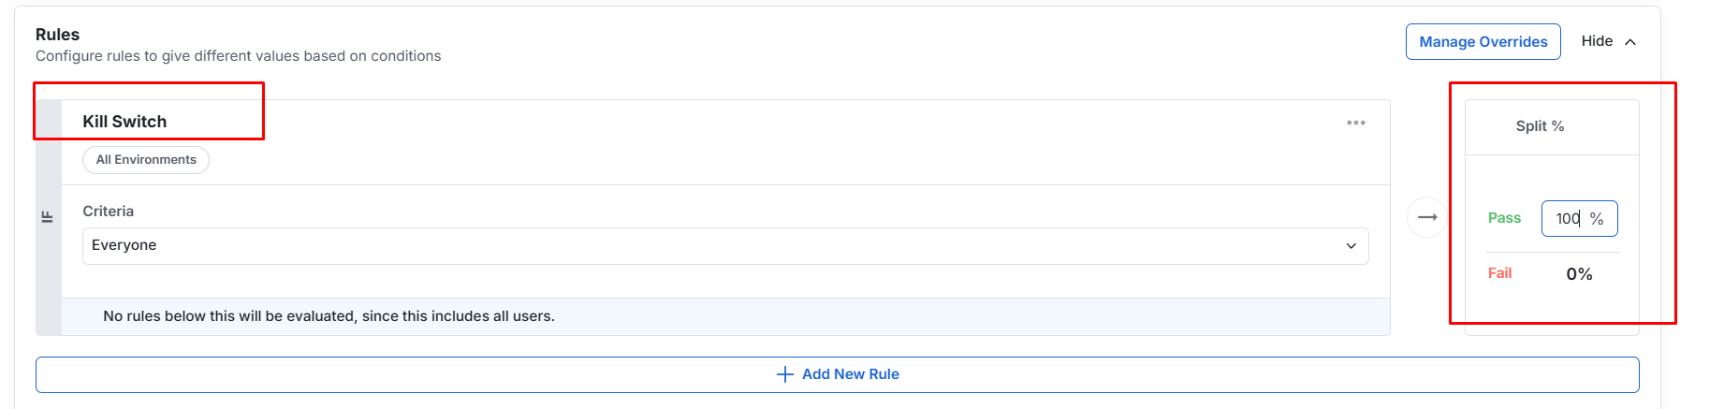This screenshot has width=1724, height=409.
Task: Expand the Everyone criteria dropdown arrow
Action: click(1351, 246)
